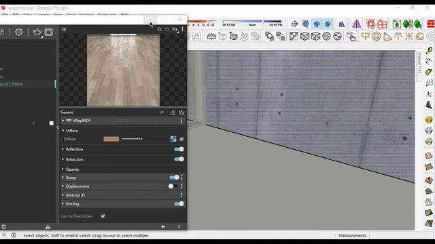The height and width of the screenshot is (244, 435).
Task: Expand the Reflection section
Action: 63,149
